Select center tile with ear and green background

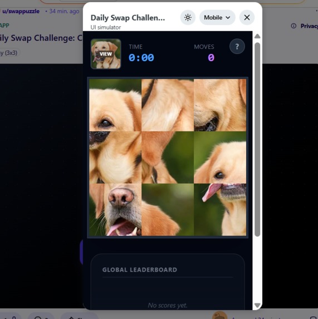168,158
